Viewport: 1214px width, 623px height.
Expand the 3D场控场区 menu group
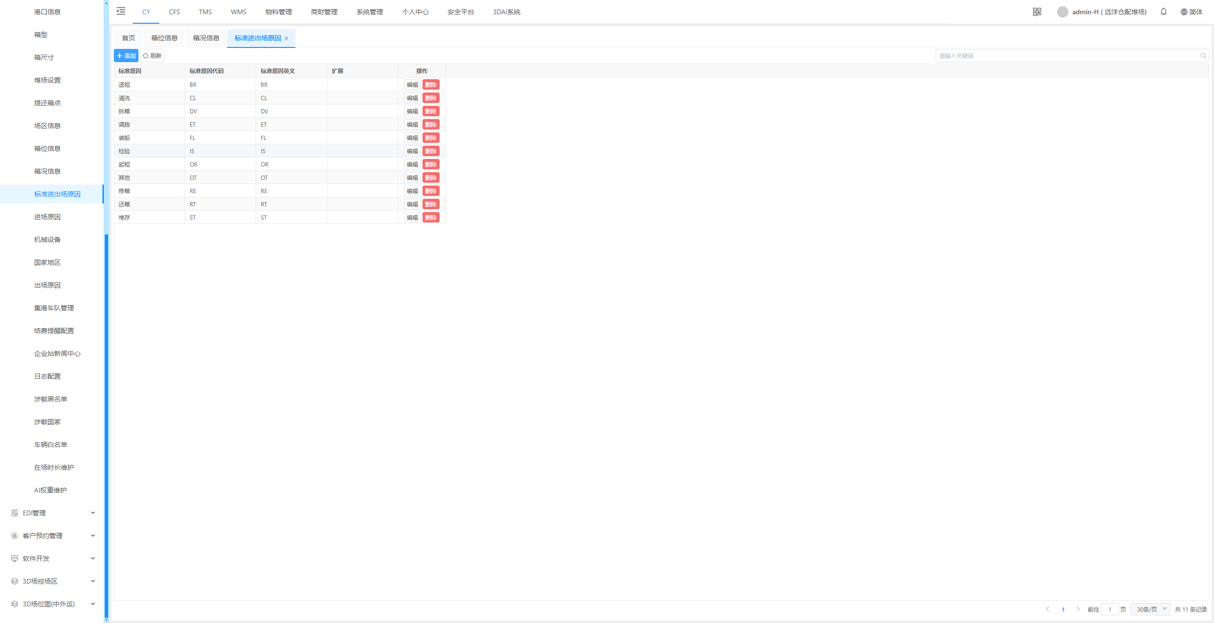(52, 581)
